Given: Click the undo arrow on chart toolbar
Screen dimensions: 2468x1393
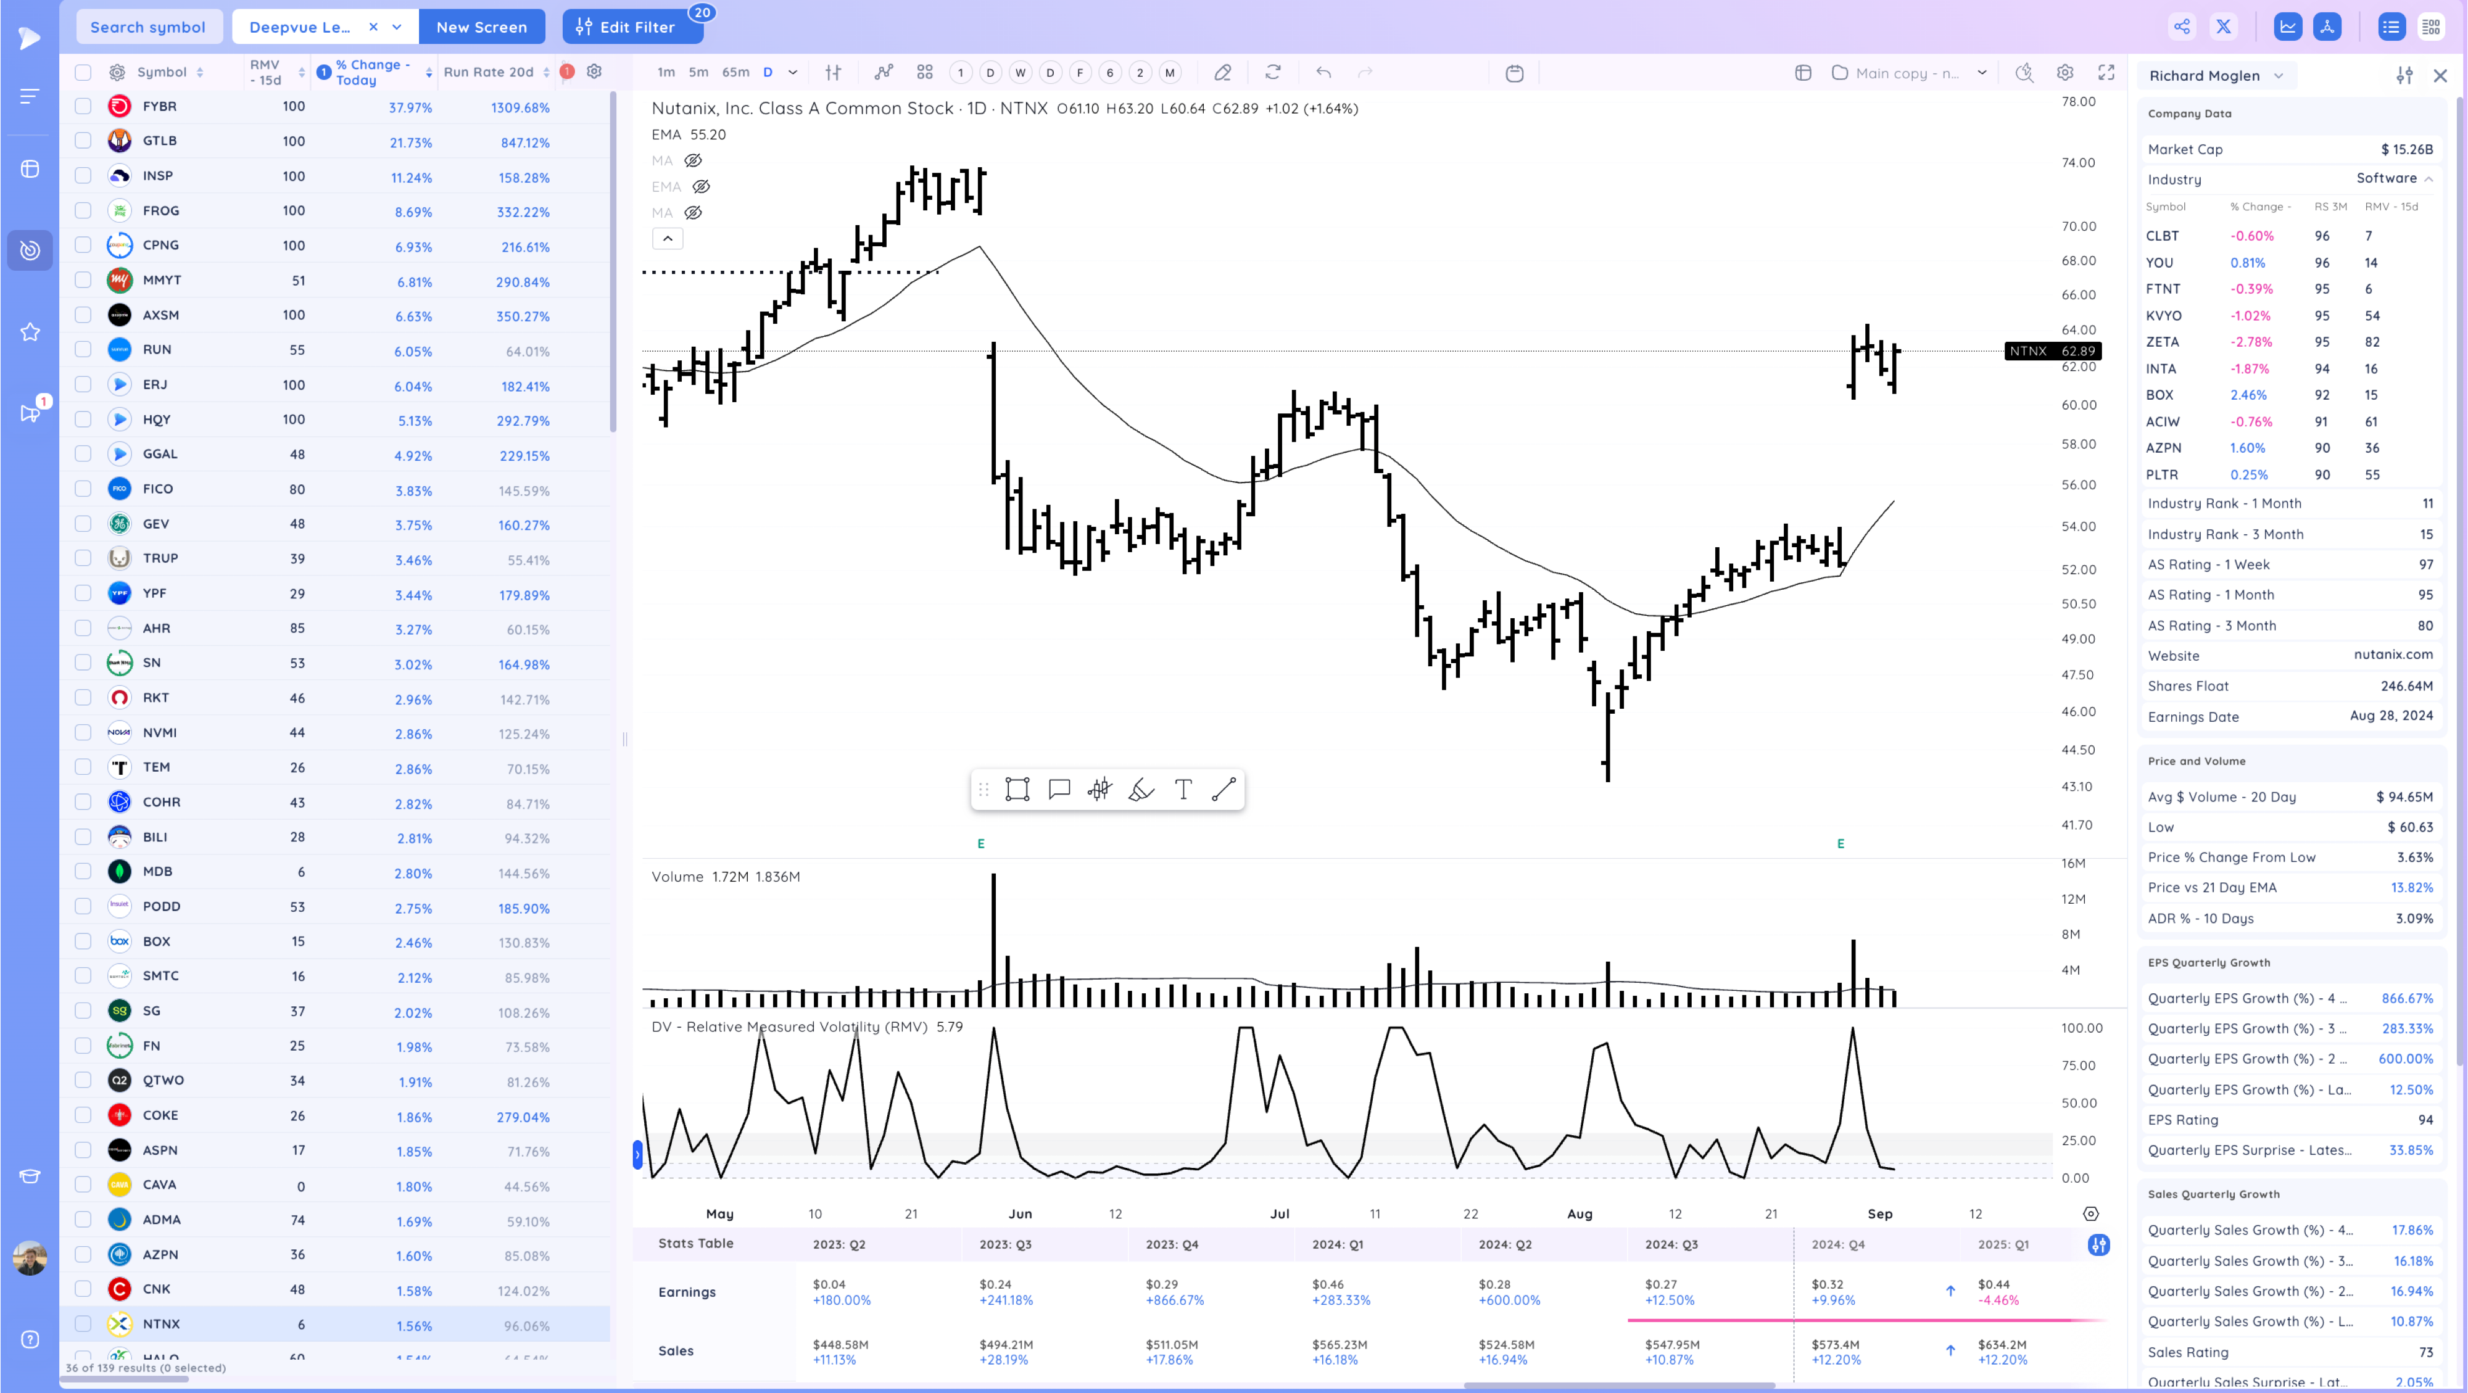Looking at the screenshot, I should (1323, 72).
